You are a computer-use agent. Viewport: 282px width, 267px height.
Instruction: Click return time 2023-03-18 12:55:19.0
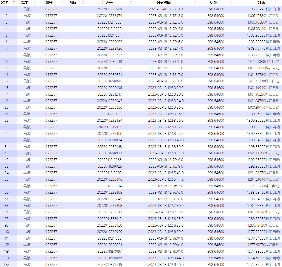(166, 166)
